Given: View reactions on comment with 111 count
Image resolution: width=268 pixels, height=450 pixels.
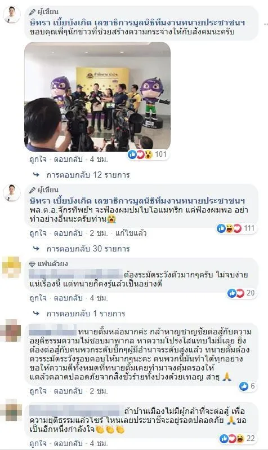Looking at the screenshot, I should (x=236, y=228).
